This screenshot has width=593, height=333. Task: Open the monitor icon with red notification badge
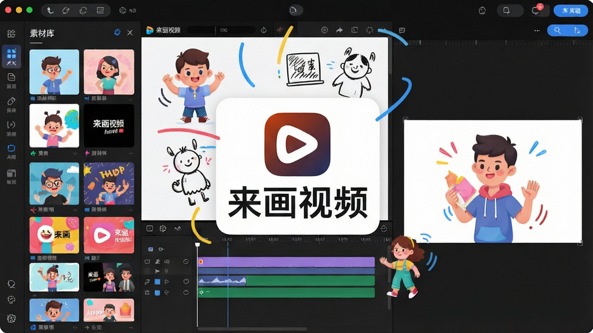point(536,10)
